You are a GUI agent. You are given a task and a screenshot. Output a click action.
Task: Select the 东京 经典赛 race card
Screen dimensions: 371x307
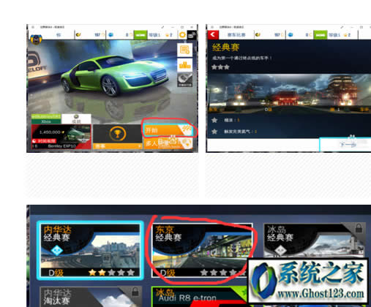tap(202, 250)
